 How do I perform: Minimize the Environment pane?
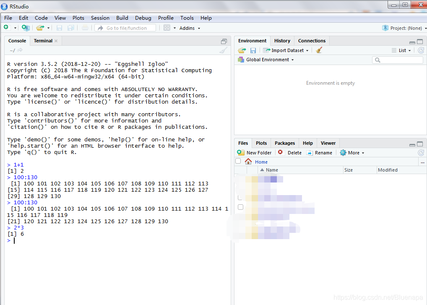click(x=412, y=42)
